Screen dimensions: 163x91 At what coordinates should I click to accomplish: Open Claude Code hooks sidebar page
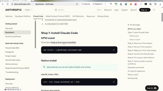13,60
